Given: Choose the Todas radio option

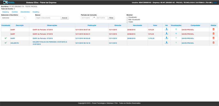Looking at the screenshot, I should point(127,22).
